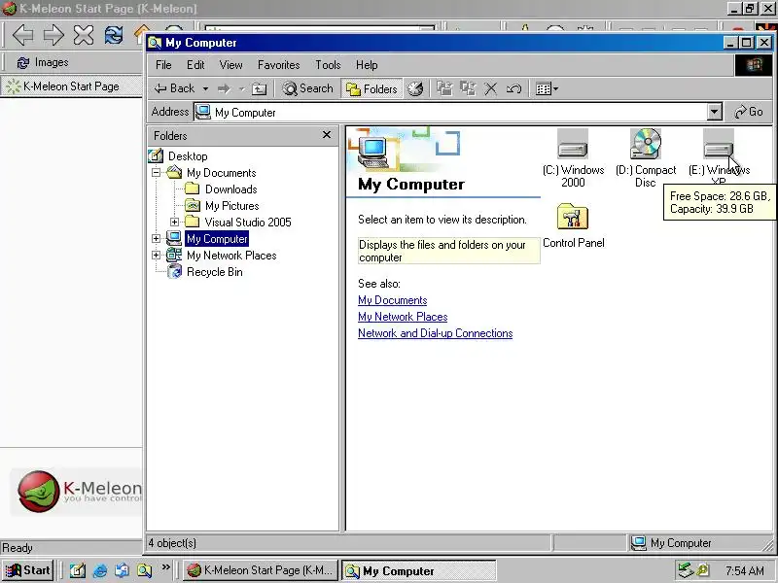Open the File menu in My Computer
Screen dimensions: 778x583
(163, 65)
